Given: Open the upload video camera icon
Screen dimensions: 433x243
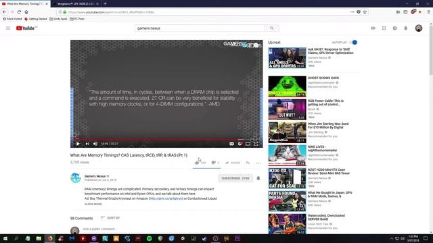Looking at the screenshot, I should [373, 28].
